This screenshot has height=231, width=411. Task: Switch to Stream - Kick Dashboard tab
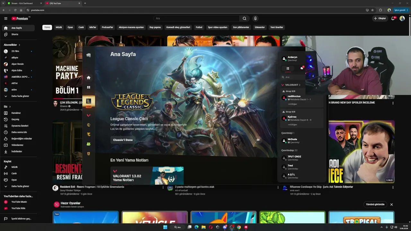click(x=25, y=3)
